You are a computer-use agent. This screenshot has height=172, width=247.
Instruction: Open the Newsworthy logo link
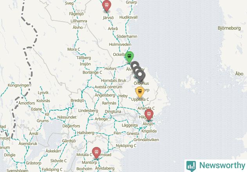[216, 166]
